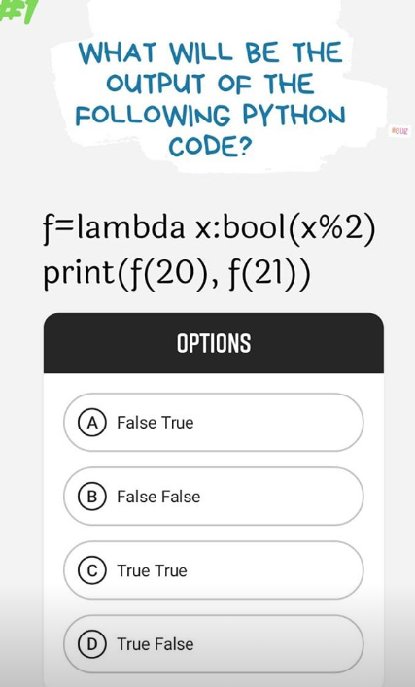The image size is (415, 687).
Task: Click the word OPTIONS in header
Action: (214, 343)
